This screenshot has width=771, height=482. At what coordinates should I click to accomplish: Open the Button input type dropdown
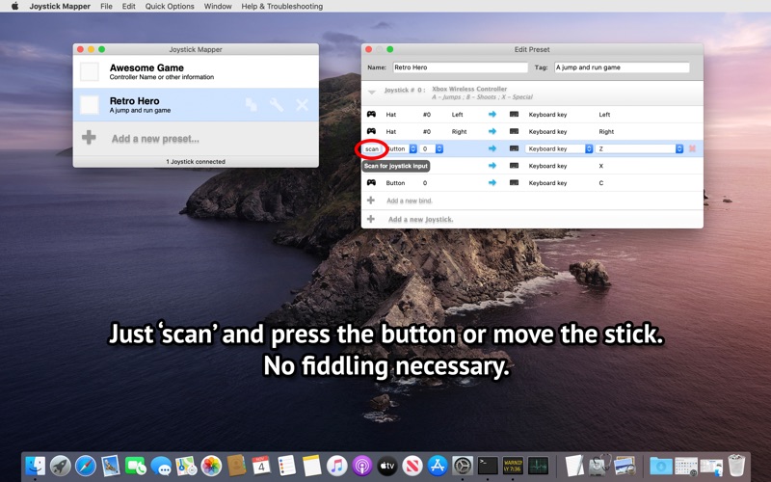click(400, 148)
